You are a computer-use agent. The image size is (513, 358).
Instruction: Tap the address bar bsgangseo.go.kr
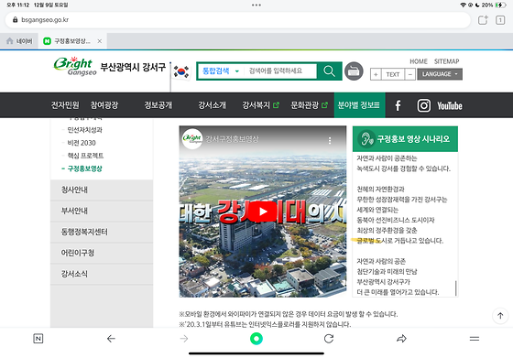click(x=238, y=20)
